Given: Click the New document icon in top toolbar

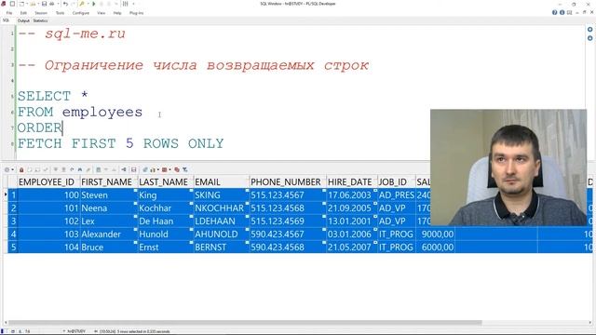Looking at the screenshot, I should (20, 4).
